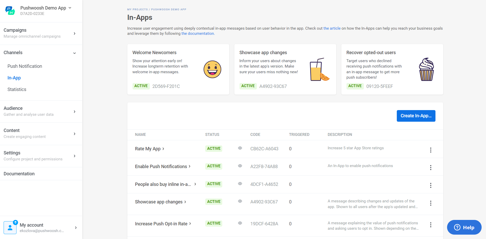Toggle preview eye for Increase Push Opt-in Rate
Image resolution: width=486 pixels, height=239 pixels.
(x=240, y=223)
